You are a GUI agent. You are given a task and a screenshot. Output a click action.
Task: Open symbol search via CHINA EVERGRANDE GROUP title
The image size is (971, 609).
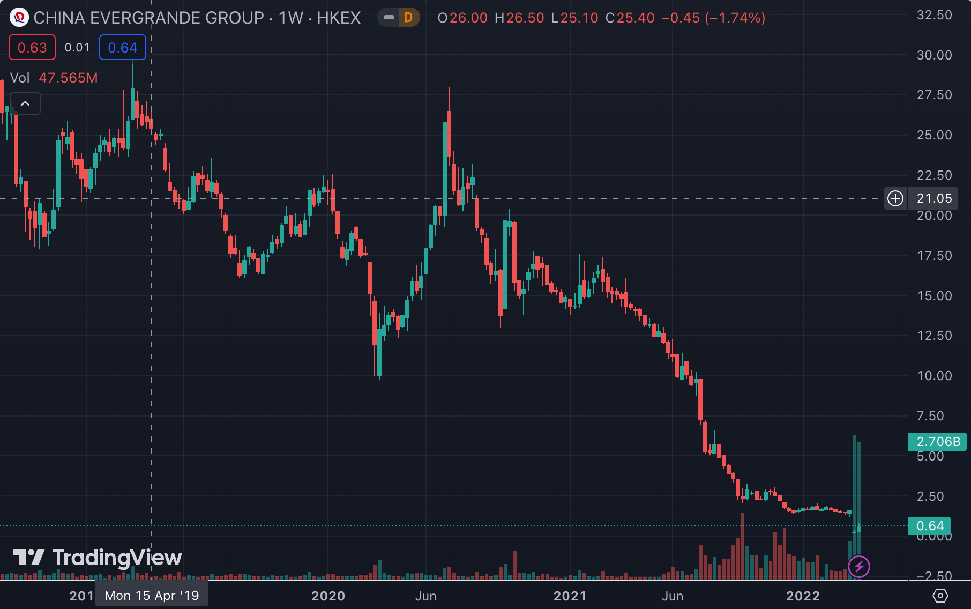click(148, 18)
